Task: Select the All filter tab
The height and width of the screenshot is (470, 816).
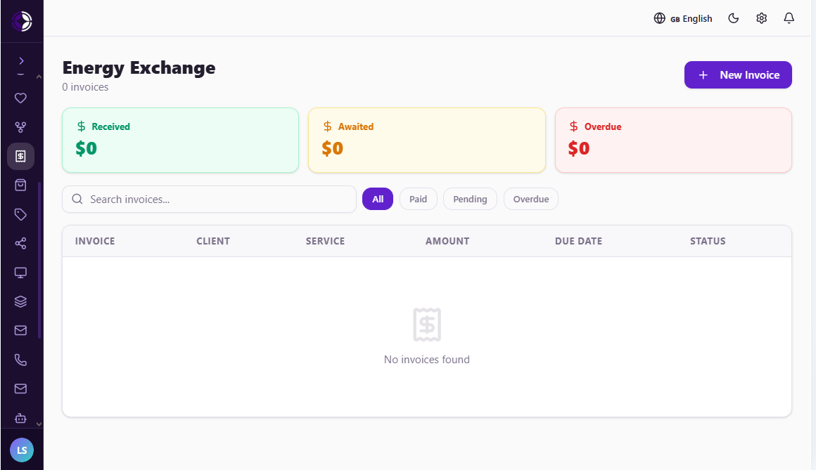Action: [x=378, y=199]
